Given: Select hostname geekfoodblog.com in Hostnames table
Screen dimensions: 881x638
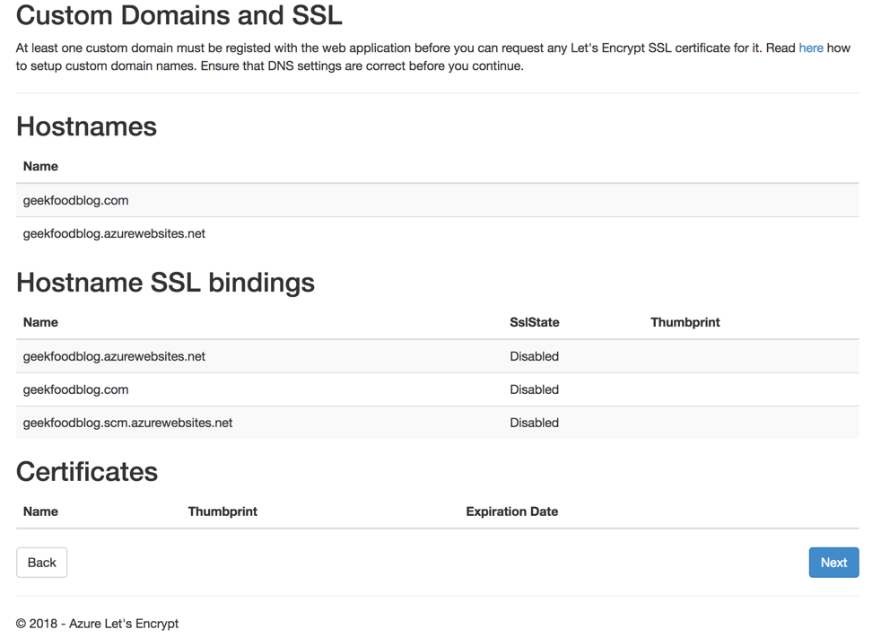Looking at the screenshot, I should coord(75,199).
